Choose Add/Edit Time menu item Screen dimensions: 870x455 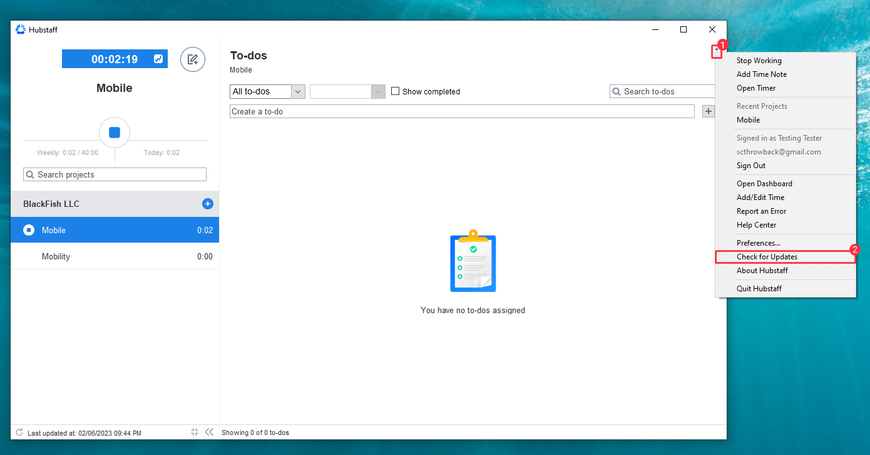(786, 197)
